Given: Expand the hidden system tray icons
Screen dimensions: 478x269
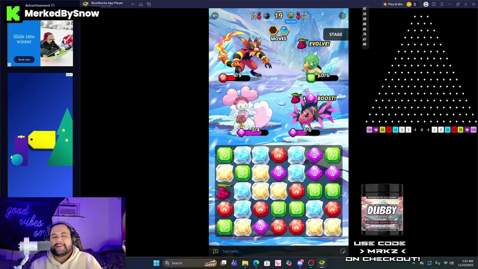Looking at the screenshot, I should 413,263.
